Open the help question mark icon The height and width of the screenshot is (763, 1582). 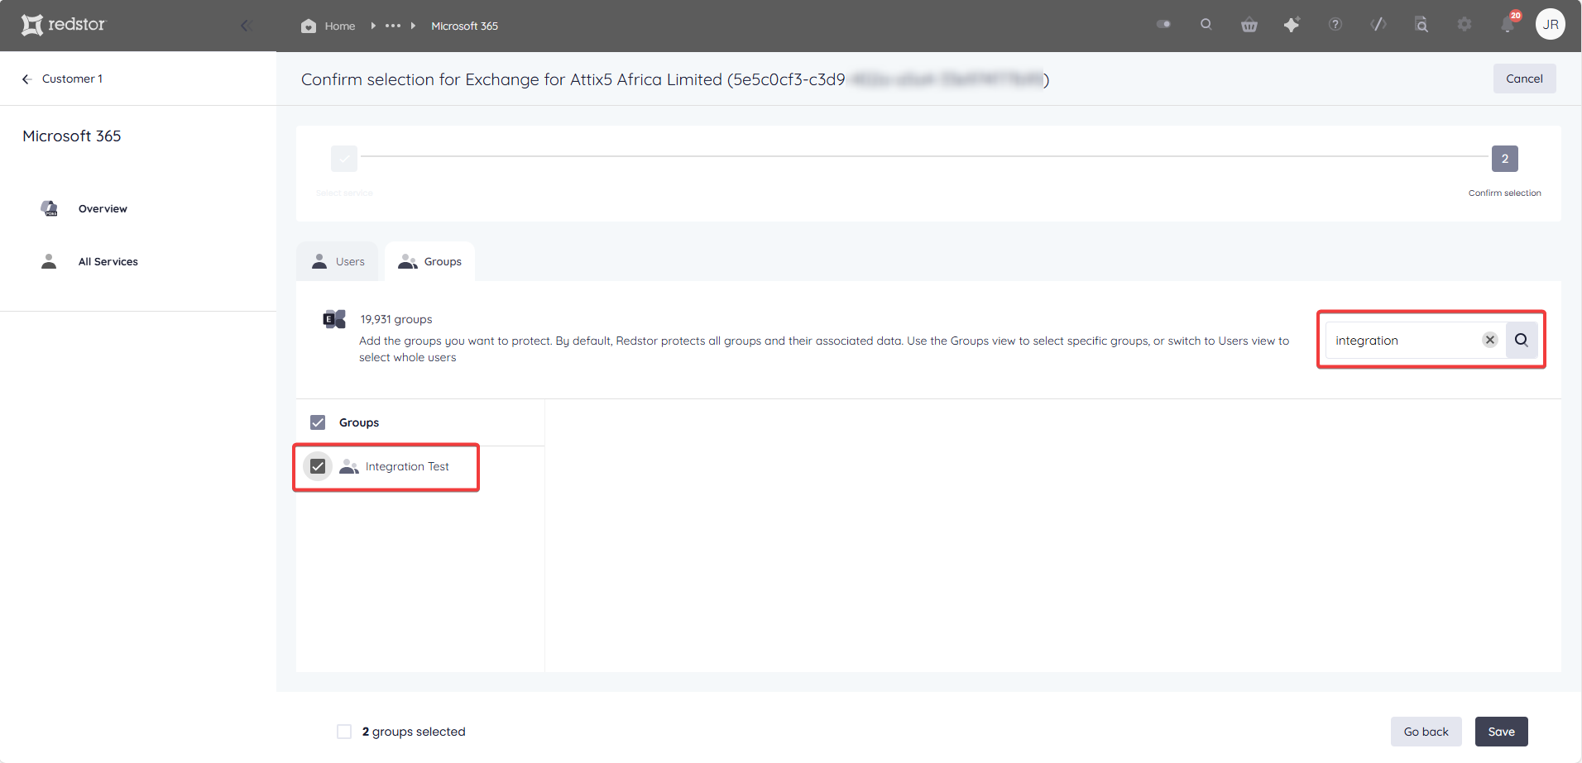pyautogui.click(x=1335, y=25)
